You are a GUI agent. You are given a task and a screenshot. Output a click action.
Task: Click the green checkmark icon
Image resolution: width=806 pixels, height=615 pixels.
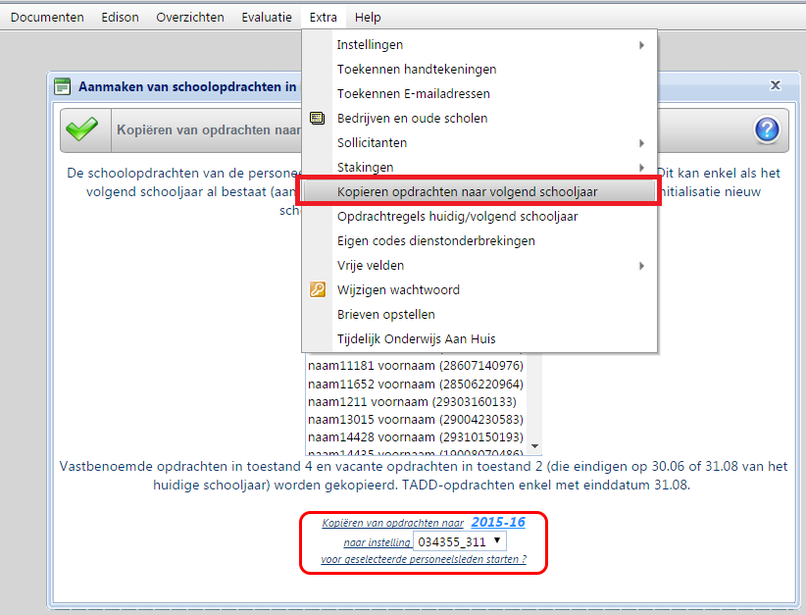[x=81, y=129]
